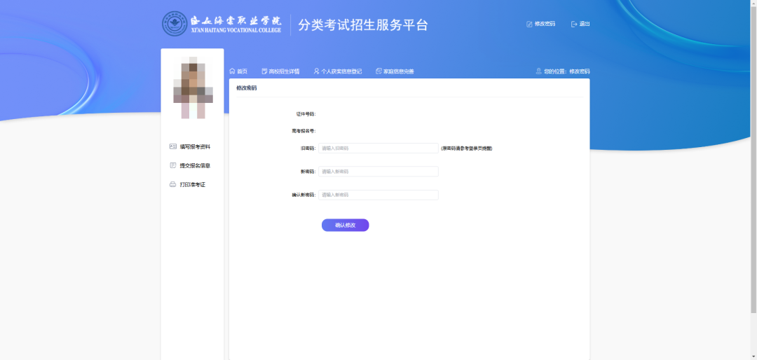Focus the 确认新密码 confirm password field
Viewport: 757px width, 360px height.
click(378, 195)
